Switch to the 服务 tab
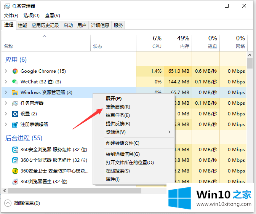Viewport: 256px width, 214px height. pyautogui.click(x=118, y=25)
